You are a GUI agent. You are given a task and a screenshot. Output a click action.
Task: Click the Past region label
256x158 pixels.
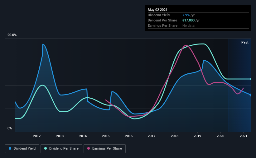pyautogui.click(x=245, y=42)
